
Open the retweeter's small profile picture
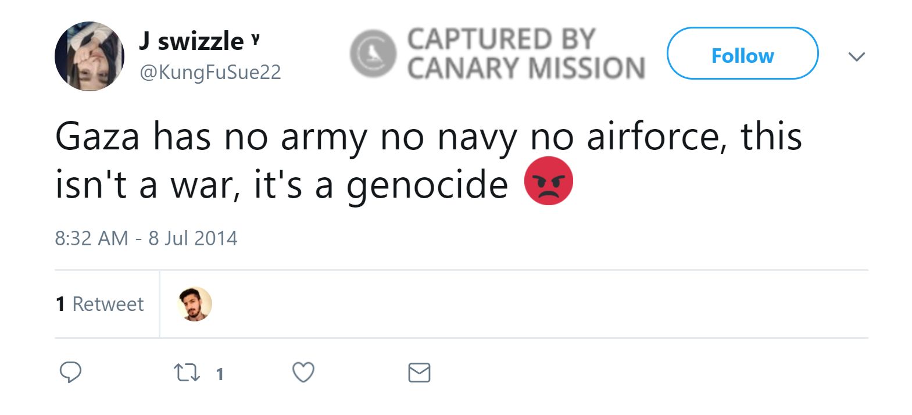coord(194,304)
